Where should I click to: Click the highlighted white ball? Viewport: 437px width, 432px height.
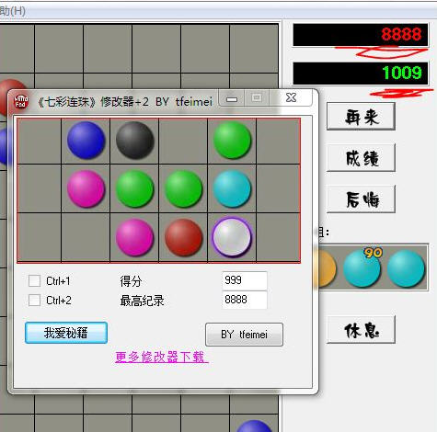[x=232, y=237]
